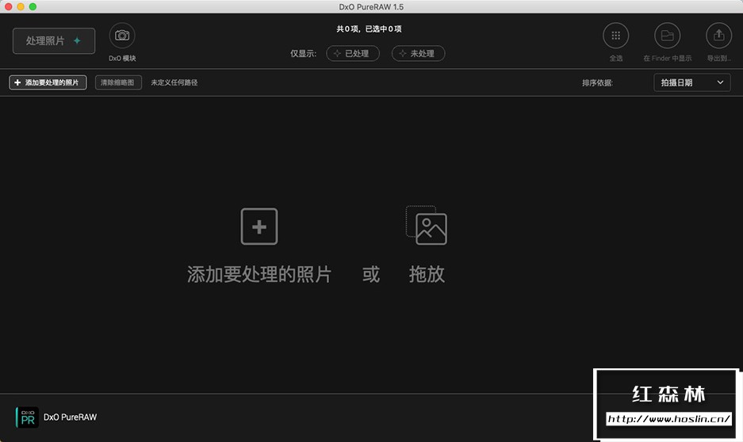Click the 未定义任何路径 path text
This screenshot has width=743, height=442.
click(x=174, y=82)
